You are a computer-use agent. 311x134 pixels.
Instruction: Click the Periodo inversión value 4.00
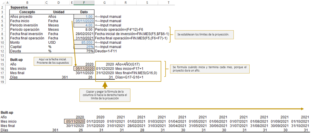84,25
